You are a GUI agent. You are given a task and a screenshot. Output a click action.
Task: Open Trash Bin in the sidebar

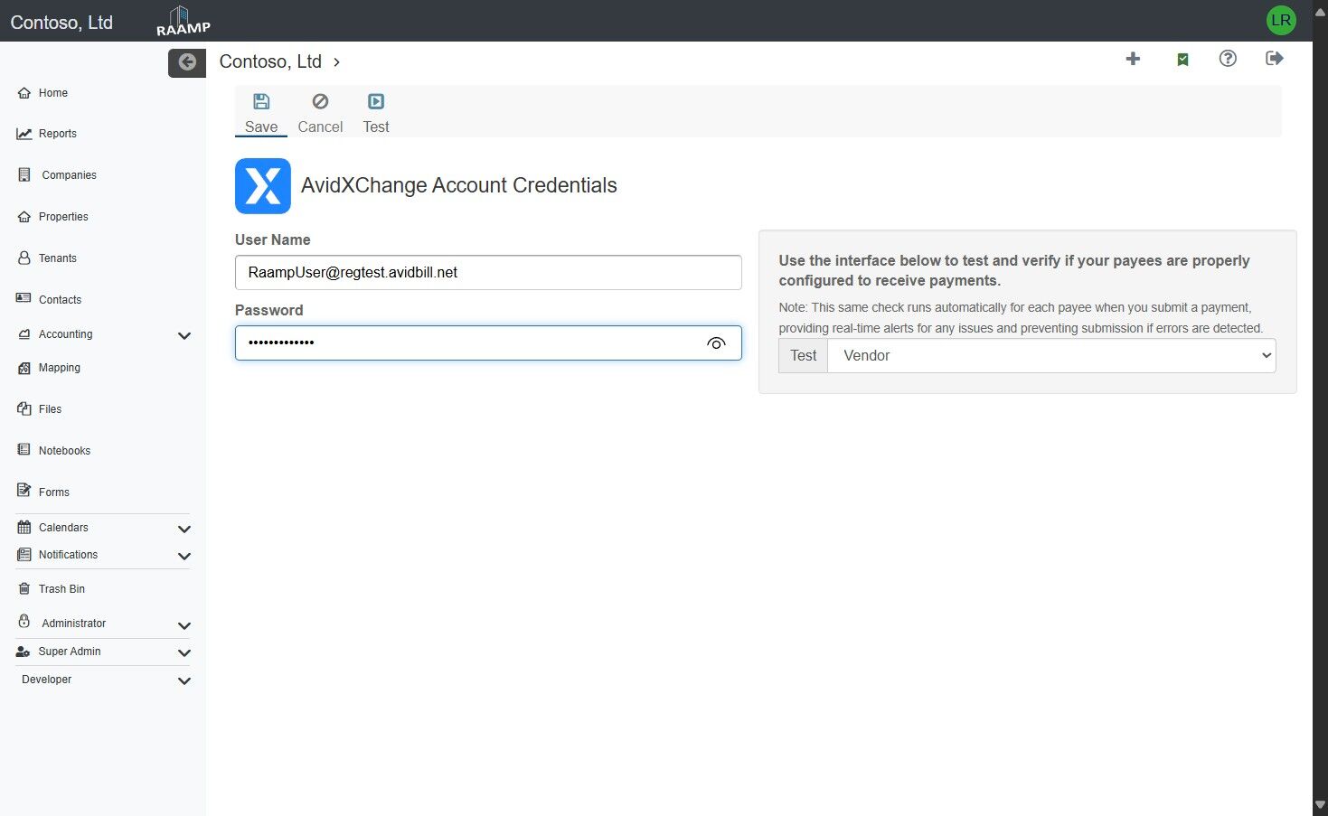click(61, 589)
